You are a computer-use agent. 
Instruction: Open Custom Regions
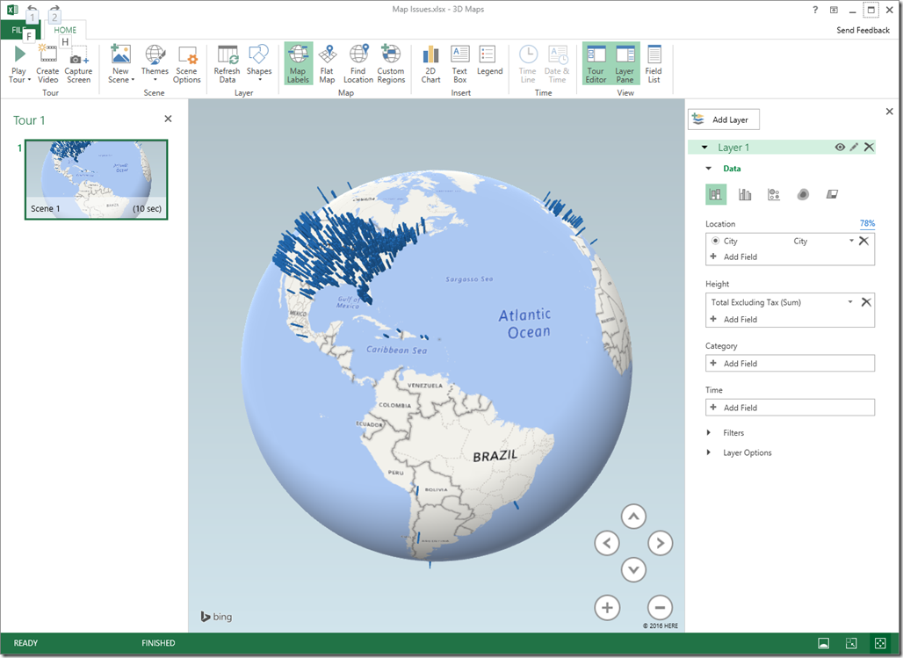coord(391,64)
